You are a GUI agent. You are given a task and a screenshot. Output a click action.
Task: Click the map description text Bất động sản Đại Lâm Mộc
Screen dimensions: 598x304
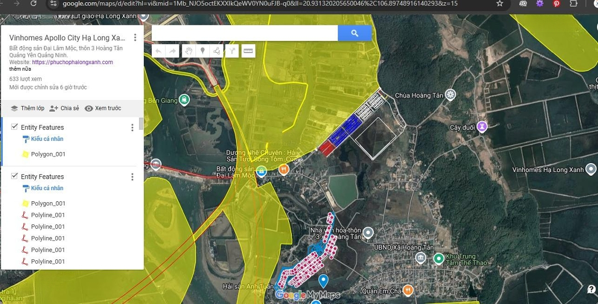[66, 52]
